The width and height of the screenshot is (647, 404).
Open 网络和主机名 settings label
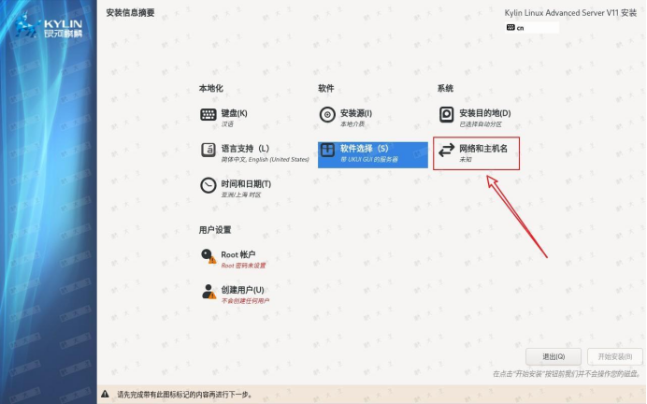pos(483,149)
